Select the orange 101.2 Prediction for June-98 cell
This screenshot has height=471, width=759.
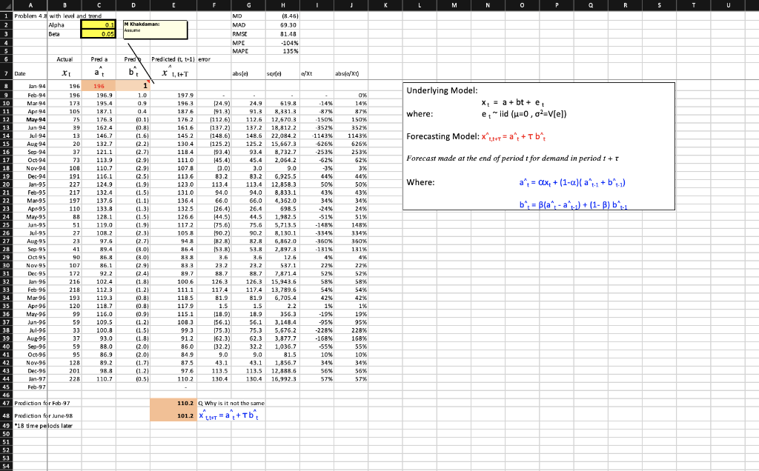pos(174,415)
